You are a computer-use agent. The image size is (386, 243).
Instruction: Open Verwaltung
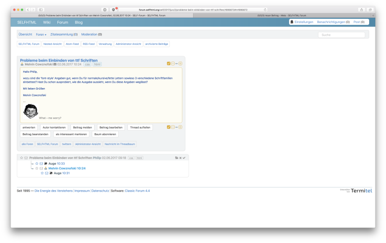[x=105, y=44]
